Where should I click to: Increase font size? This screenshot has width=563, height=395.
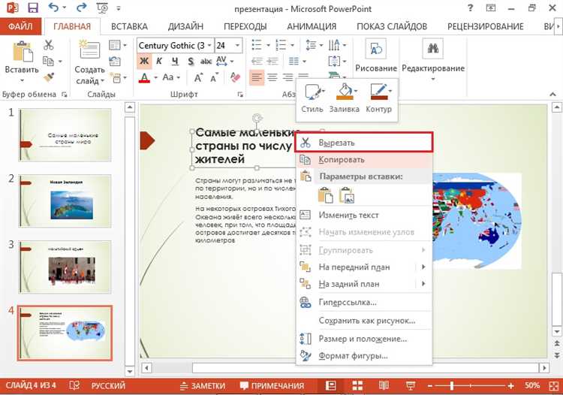click(x=198, y=77)
